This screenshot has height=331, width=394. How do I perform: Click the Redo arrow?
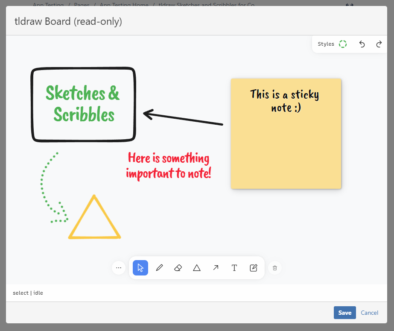pyautogui.click(x=379, y=44)
